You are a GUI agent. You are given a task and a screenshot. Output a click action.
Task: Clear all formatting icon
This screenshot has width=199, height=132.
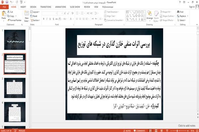point(72,13)
